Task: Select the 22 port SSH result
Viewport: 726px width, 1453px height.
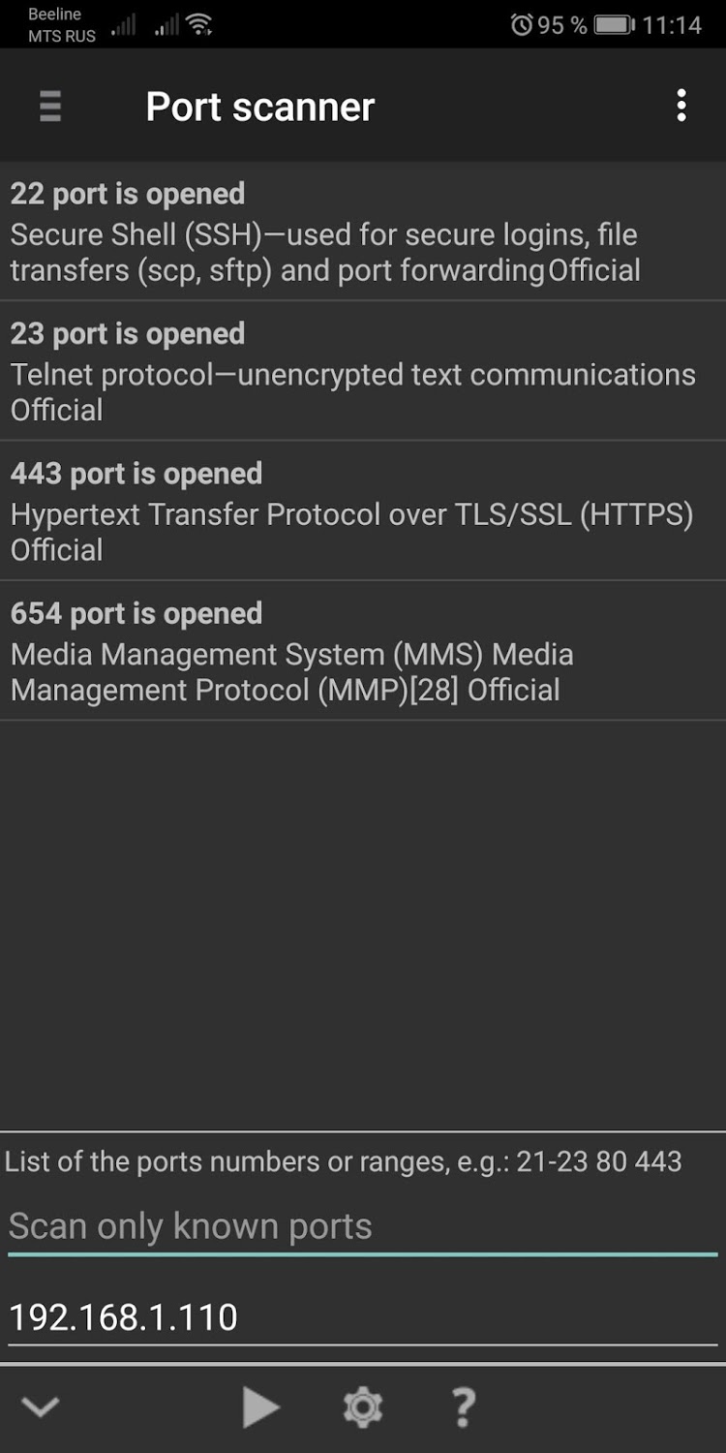Action: pyautogui.click(x=363, y=232)
